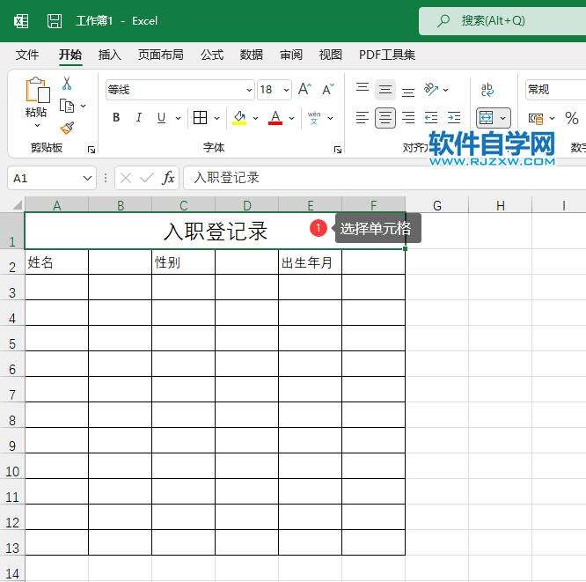Click the phonetic guide wén icon
Viewport: 586px width, 582px height.
coord(314,118)
